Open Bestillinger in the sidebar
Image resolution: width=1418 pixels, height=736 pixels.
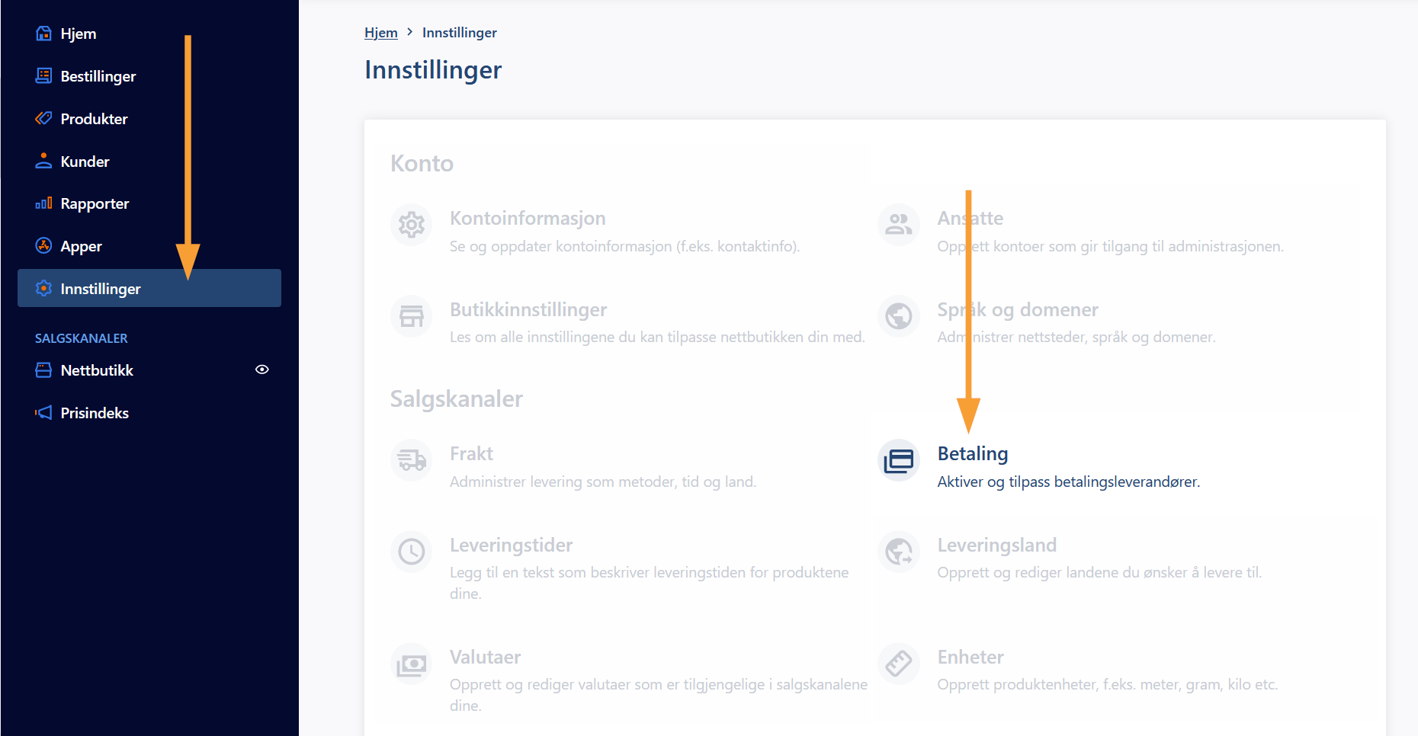coord(98,76)
